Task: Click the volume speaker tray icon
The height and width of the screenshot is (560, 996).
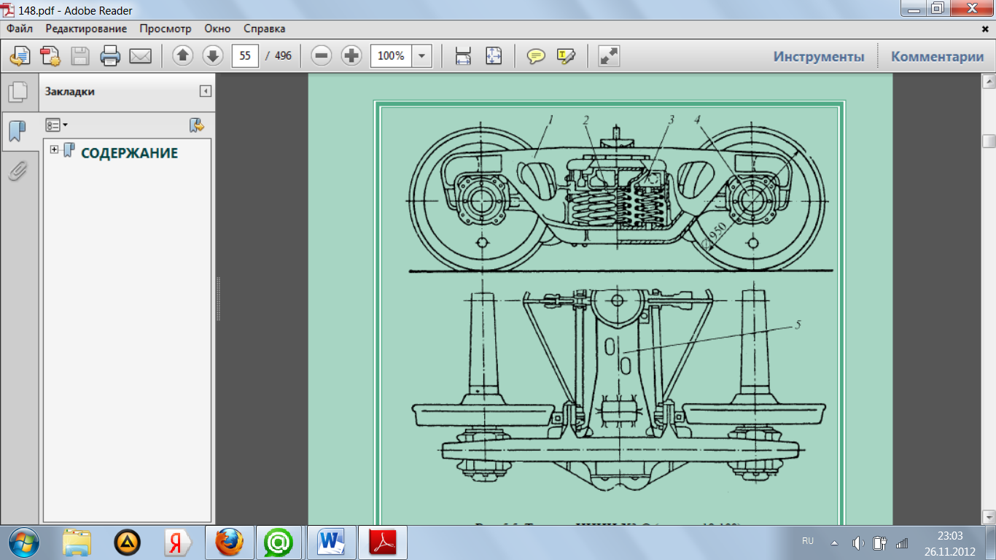Action: [x=858, y=543]
